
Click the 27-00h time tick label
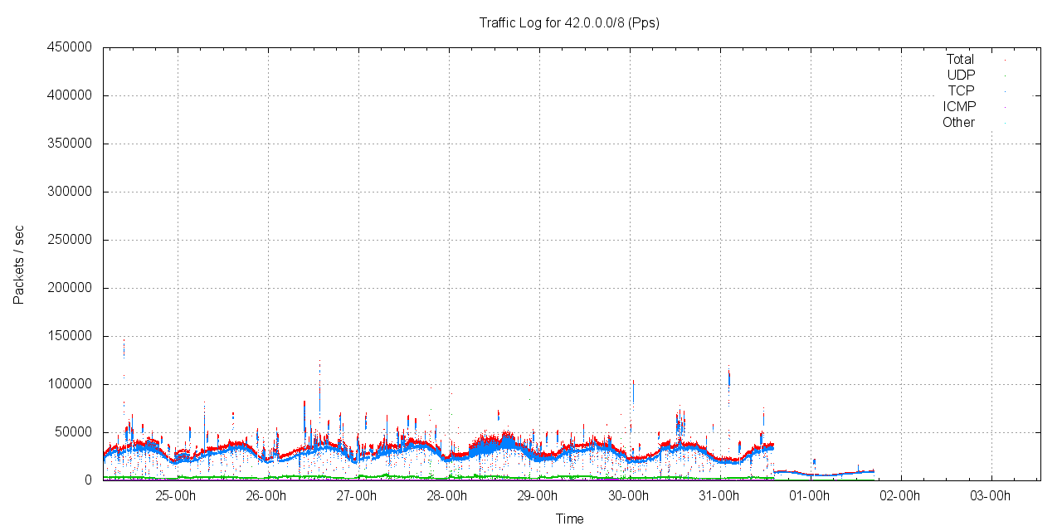pyautogui.click(x=357, y=497)
